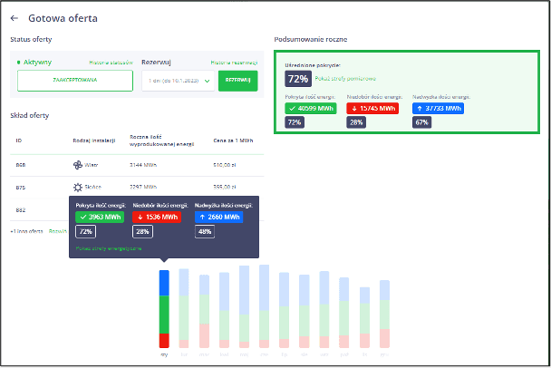The image size is (551, 368).
Task: Click the ZAAKCEPTOWANA status button
Action: [75, 82]
